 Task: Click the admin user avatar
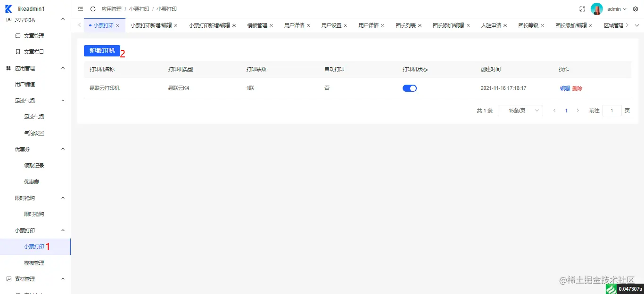click(597, 9)
